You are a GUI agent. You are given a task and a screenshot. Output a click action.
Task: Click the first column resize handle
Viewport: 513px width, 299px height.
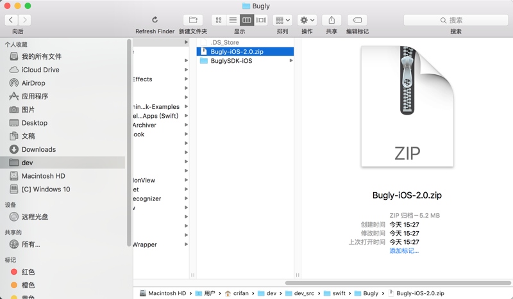tap(193, 275)
